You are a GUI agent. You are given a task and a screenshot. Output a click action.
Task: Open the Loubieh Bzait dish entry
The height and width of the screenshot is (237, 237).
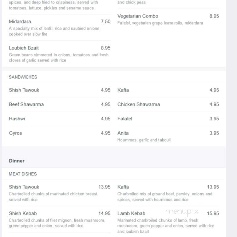click(60, 54)
